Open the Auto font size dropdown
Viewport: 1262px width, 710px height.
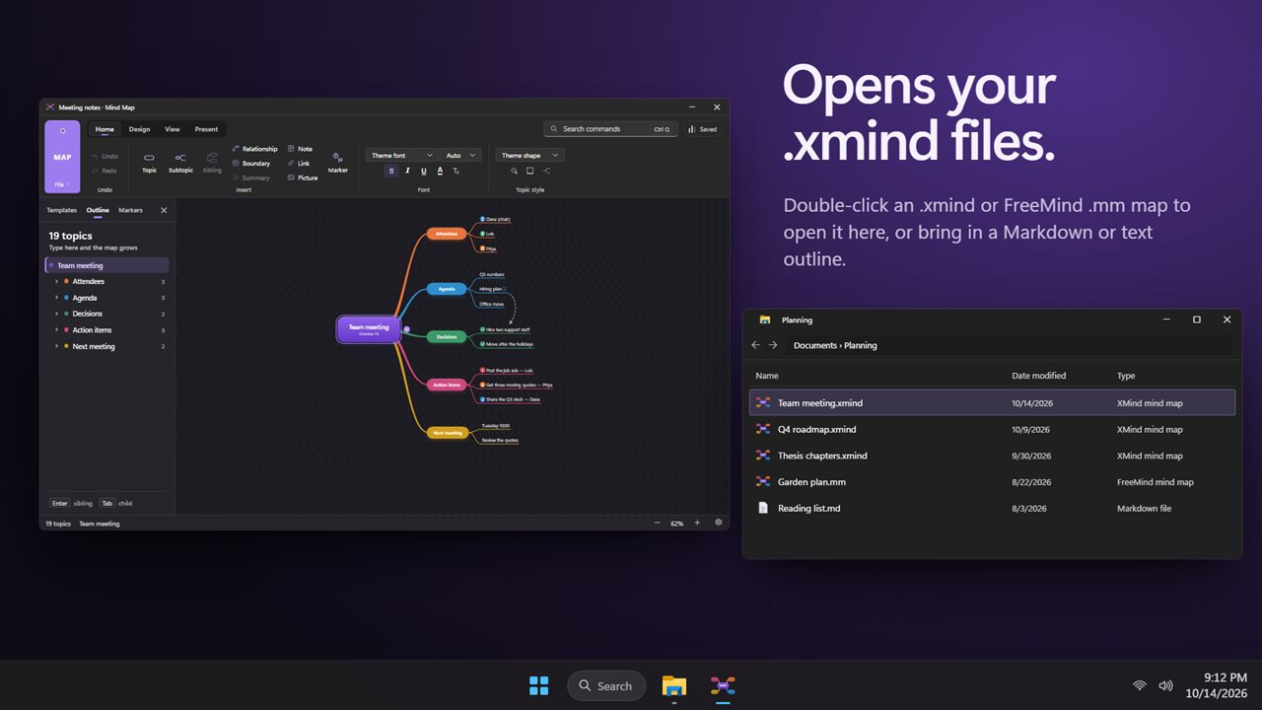pos(460,155)
